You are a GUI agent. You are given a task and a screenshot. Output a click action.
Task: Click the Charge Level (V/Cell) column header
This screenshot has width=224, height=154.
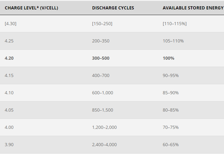tap(32, 8)
